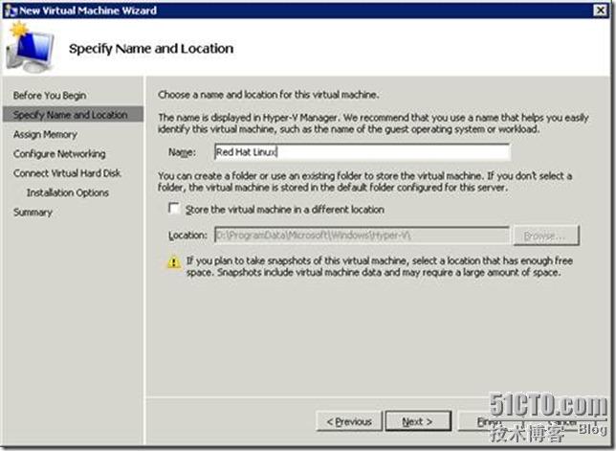
Task: Go to the Previous wizard page
Action: 349,421
